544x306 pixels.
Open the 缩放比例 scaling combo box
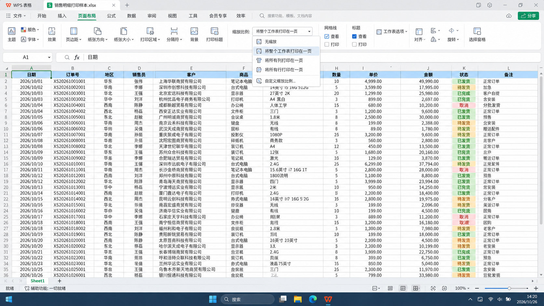(282, 31)
